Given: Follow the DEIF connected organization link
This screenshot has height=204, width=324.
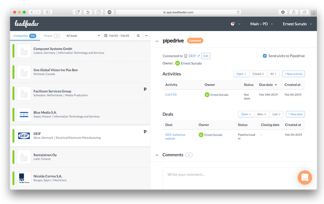Looking at the screenshot, I should pyautogui.click(x=192, y=56).
